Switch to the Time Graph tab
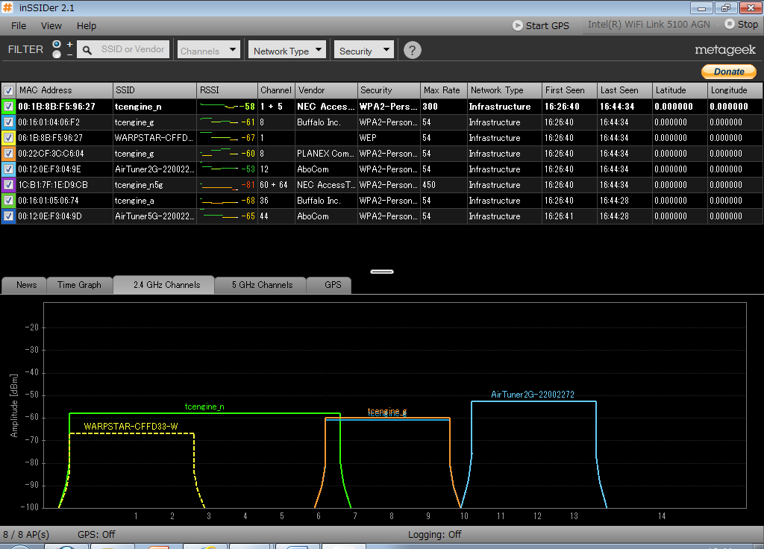Screen dimensions: 764x549 tap(79, 285)
